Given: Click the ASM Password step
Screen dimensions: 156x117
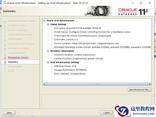Looking at the screenshot, I should [15, 39].
